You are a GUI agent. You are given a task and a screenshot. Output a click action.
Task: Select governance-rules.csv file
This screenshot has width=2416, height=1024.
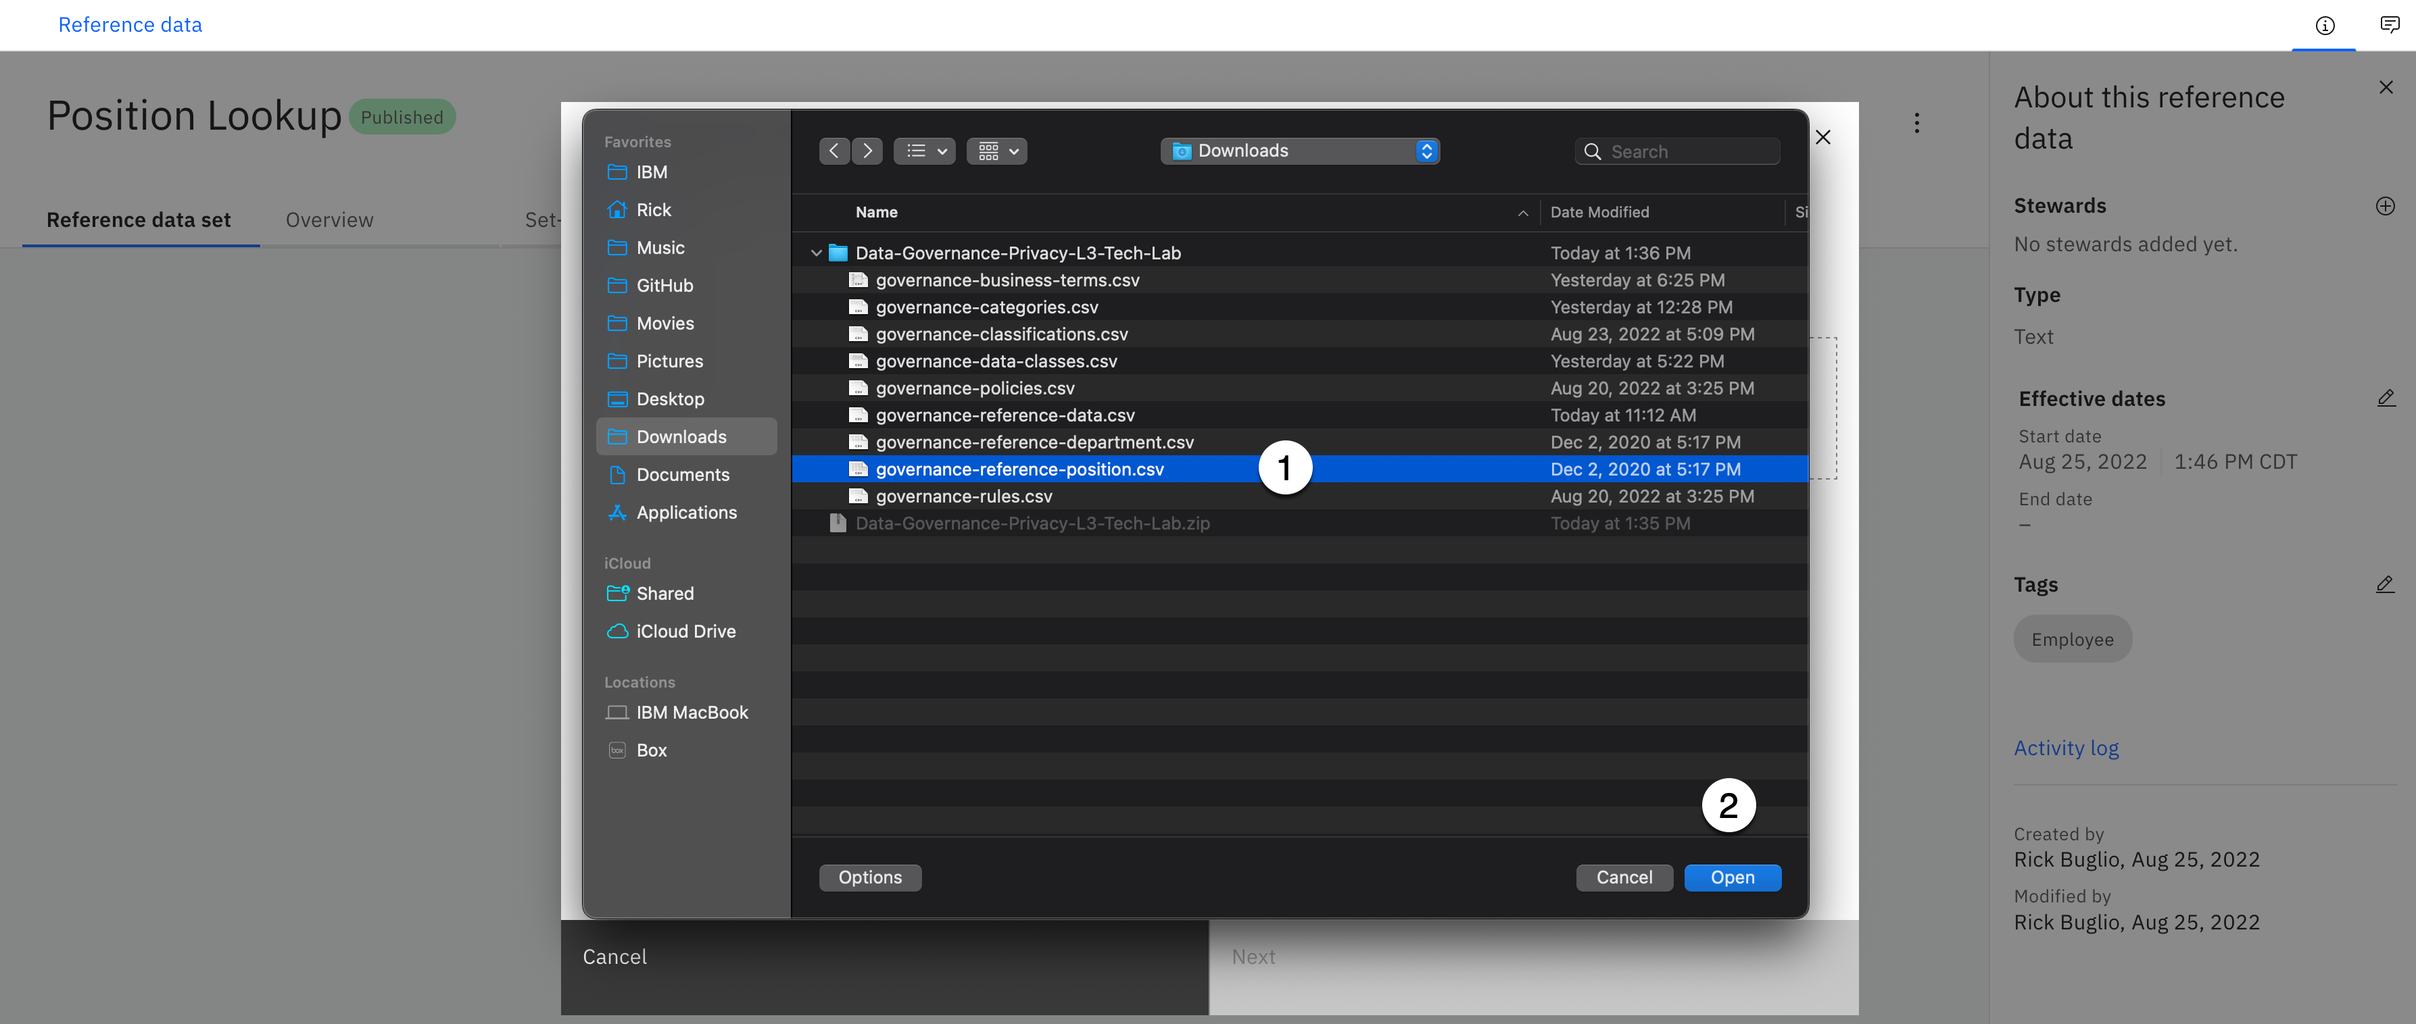963,496
